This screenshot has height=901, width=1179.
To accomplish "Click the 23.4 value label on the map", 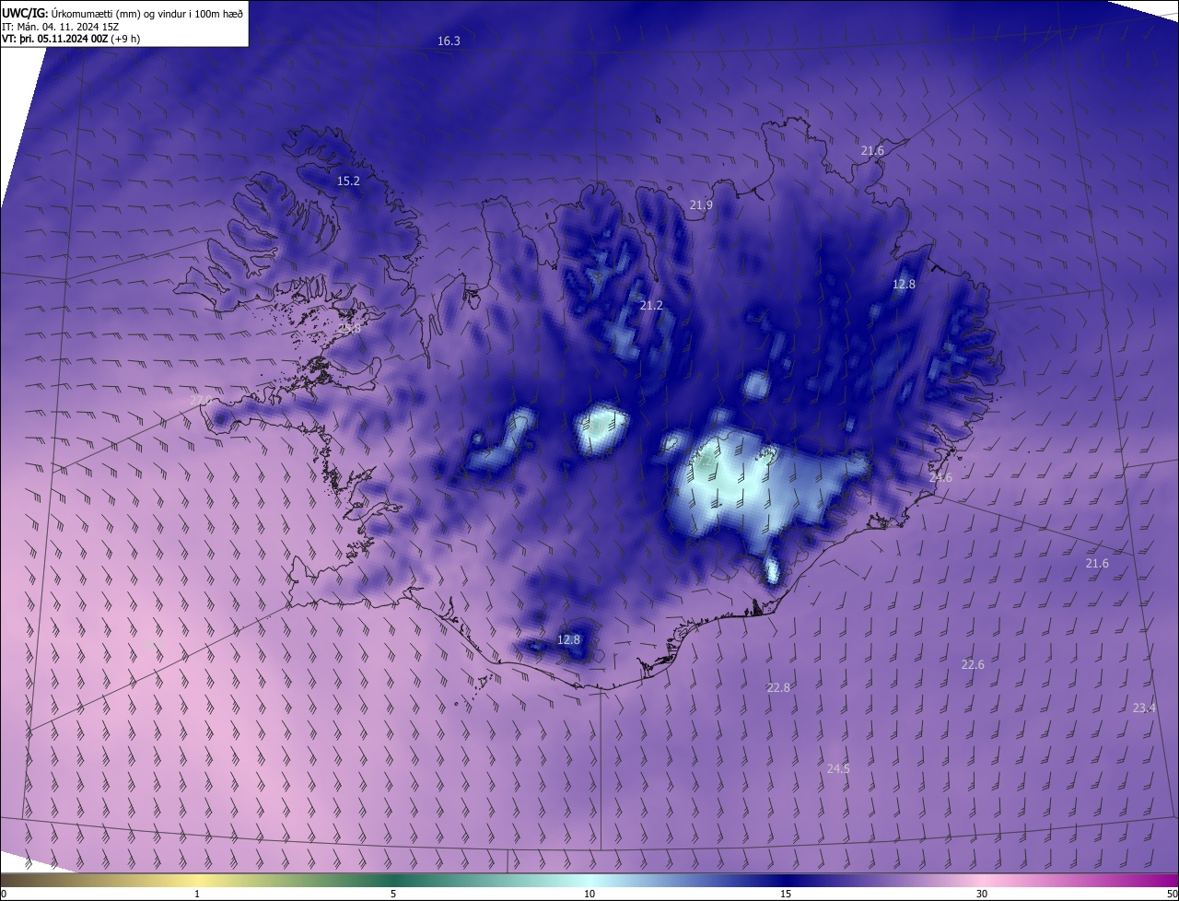I will point(1144,708).
